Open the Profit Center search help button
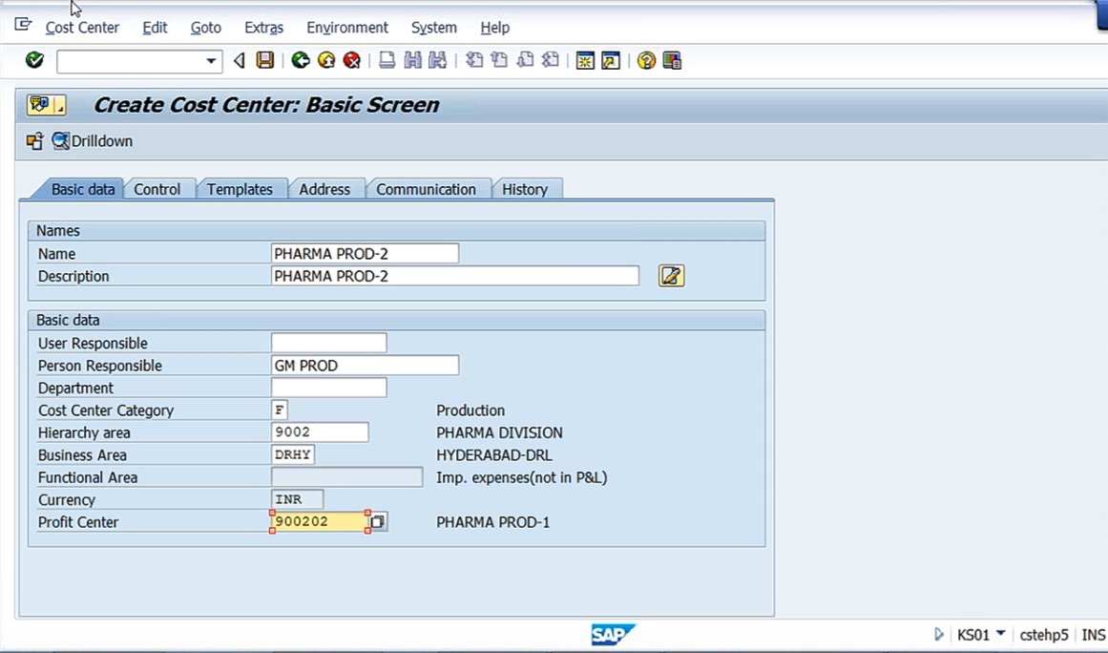Image resolution: width=1108 pixels, height=653 pixels. 378,521
